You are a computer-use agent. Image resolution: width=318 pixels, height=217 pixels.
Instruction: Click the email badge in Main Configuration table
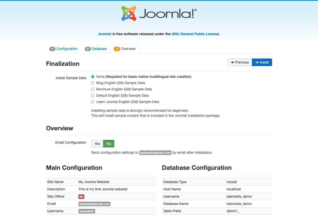(x=94, y=204)
